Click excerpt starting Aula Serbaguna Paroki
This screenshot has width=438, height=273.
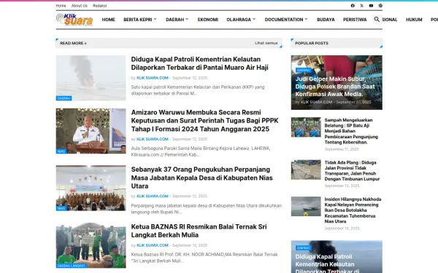click(201, 151)
